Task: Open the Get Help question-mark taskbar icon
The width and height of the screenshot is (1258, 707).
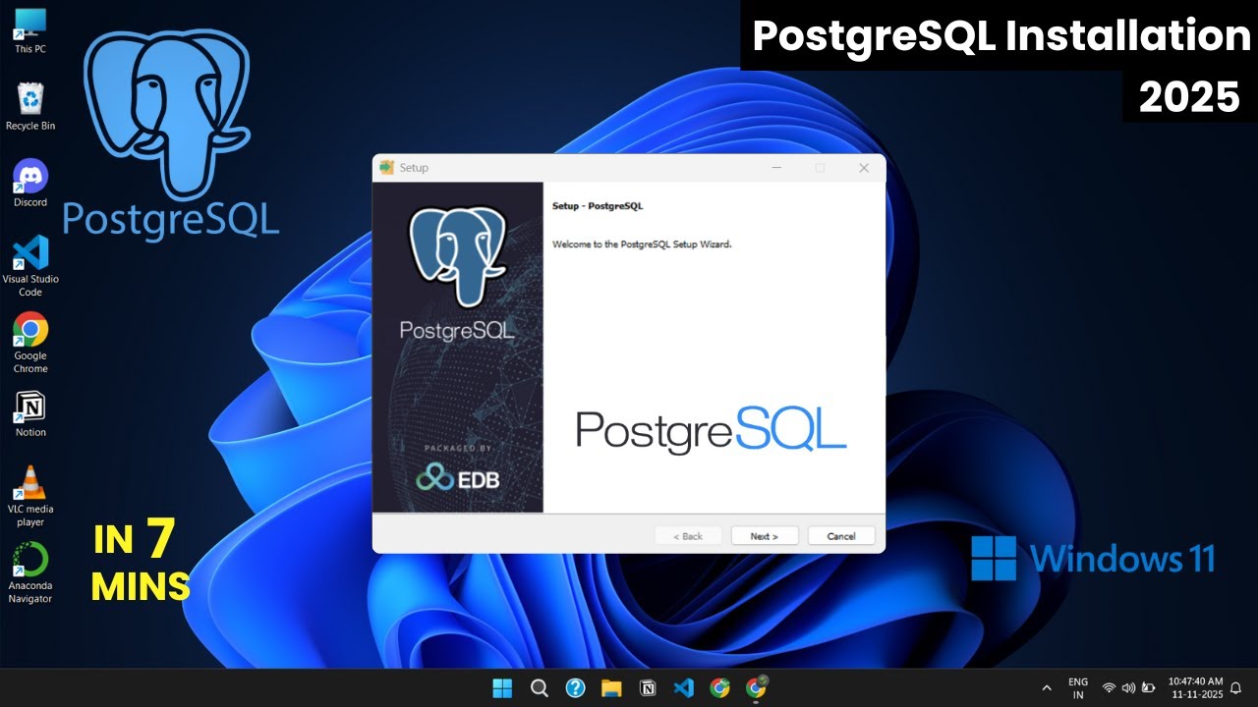Action: 576,687
